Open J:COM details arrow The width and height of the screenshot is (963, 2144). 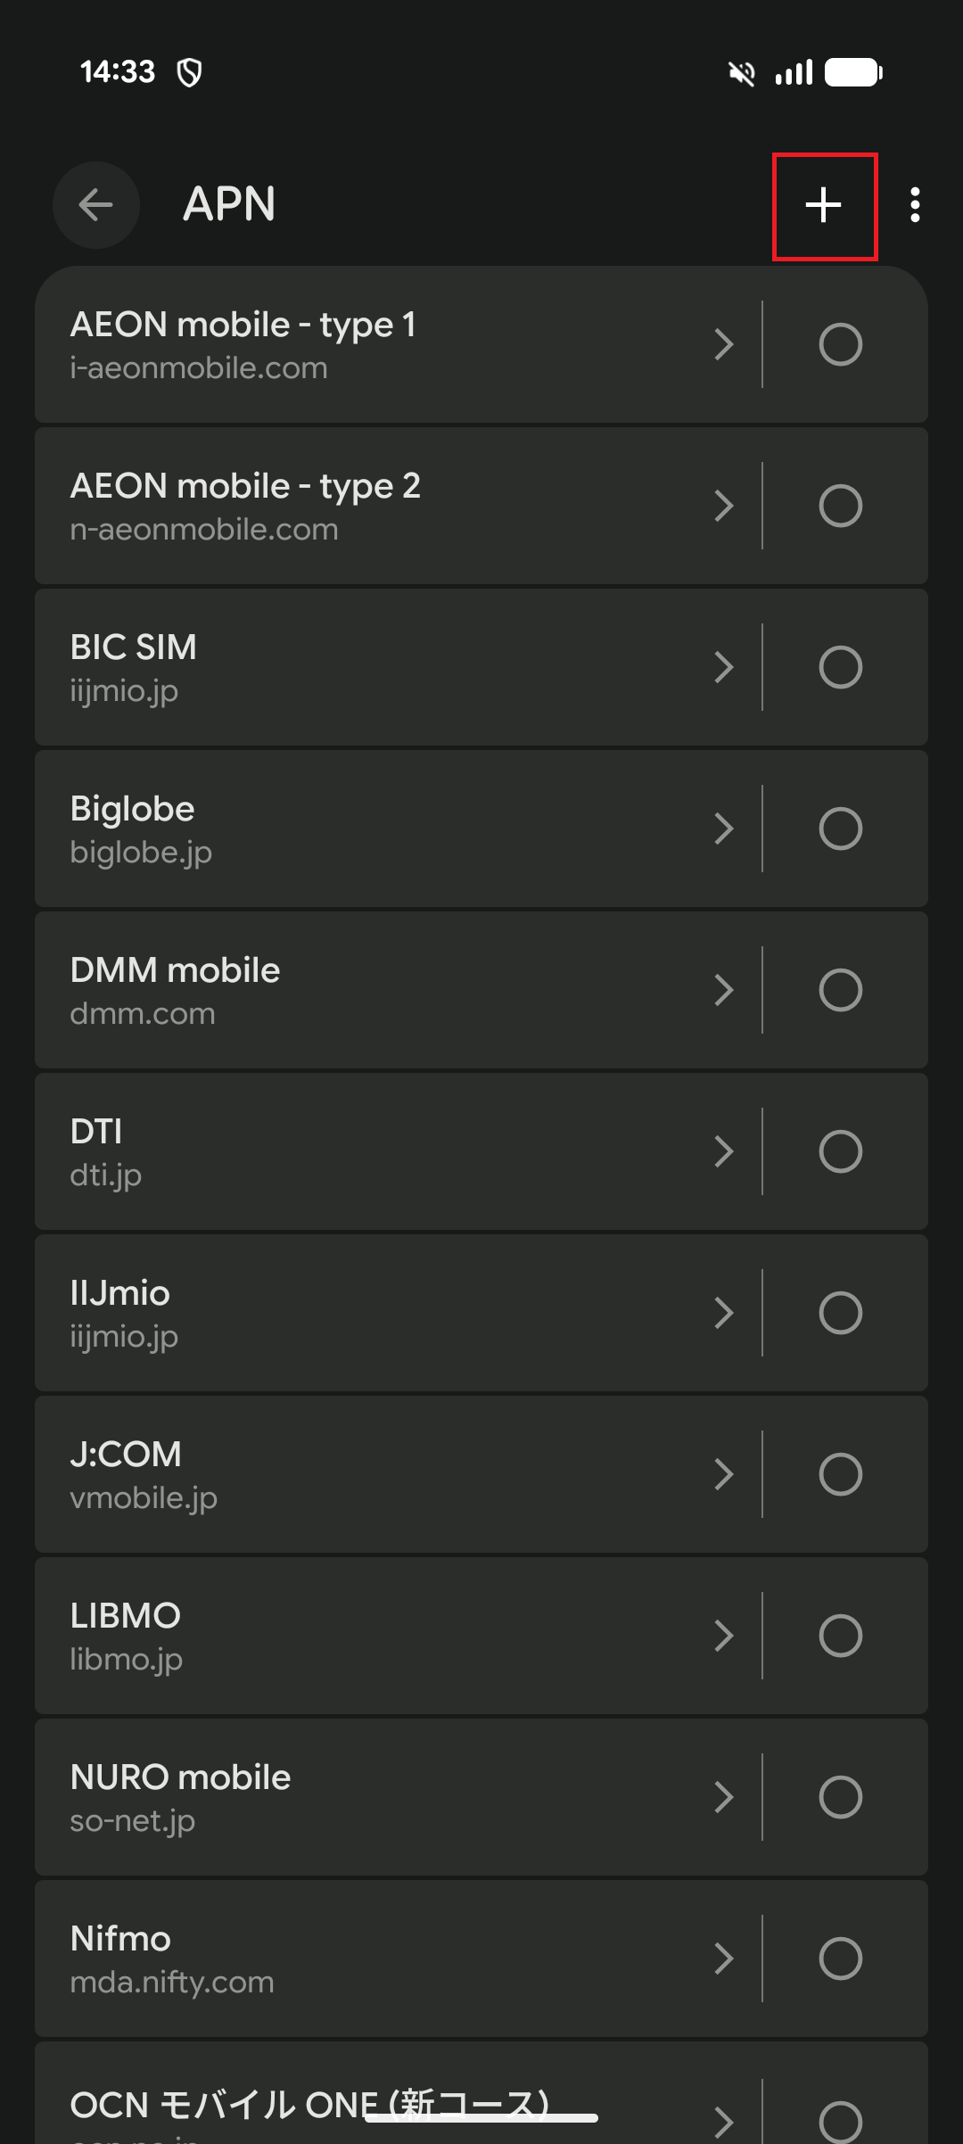(x=724, y=1474)
